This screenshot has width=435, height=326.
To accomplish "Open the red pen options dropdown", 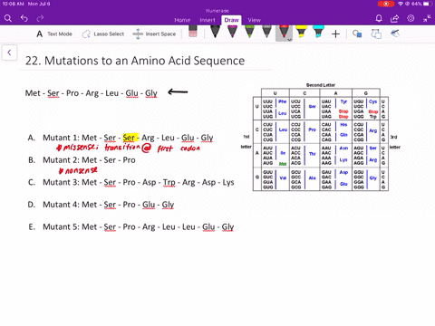I will tap(289, 40).
